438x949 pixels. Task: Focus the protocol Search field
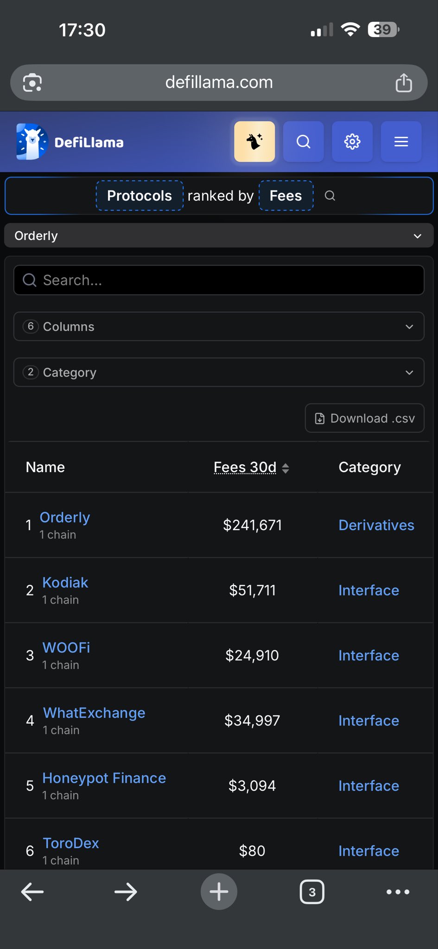pos(219,280)
